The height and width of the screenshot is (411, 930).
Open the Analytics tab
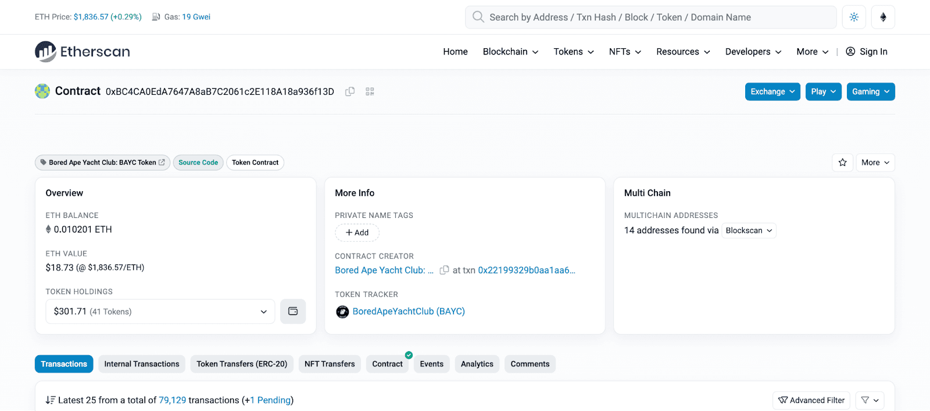(x=477, y=364)
